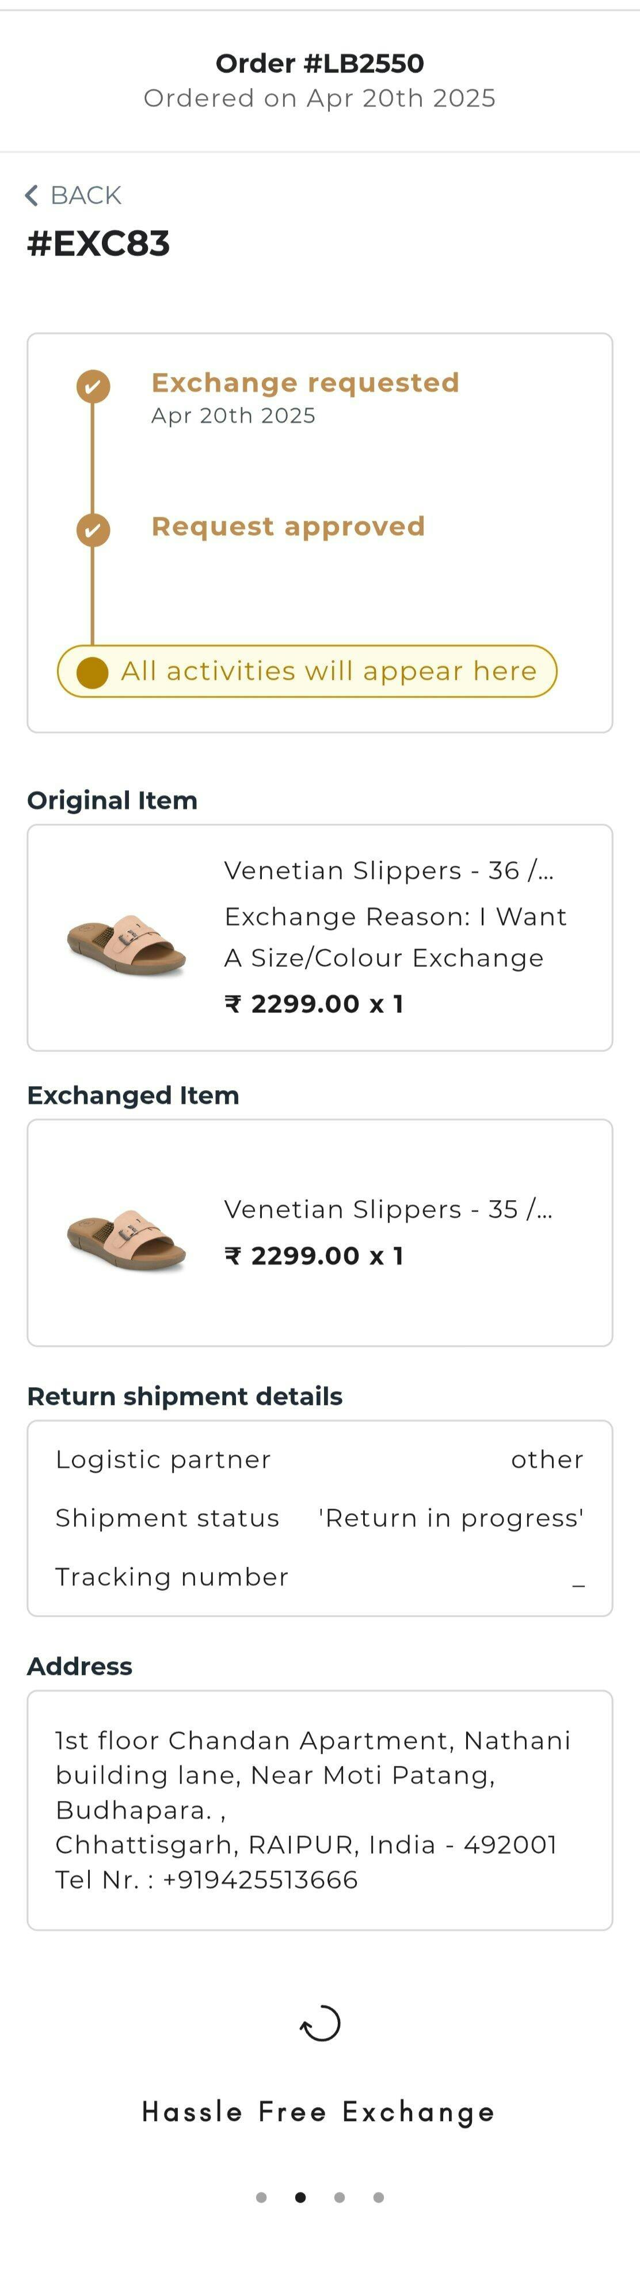This screenshot has width=640, height=2269.
Task: Select the third carousel dot
Action: coord(339,2197)
